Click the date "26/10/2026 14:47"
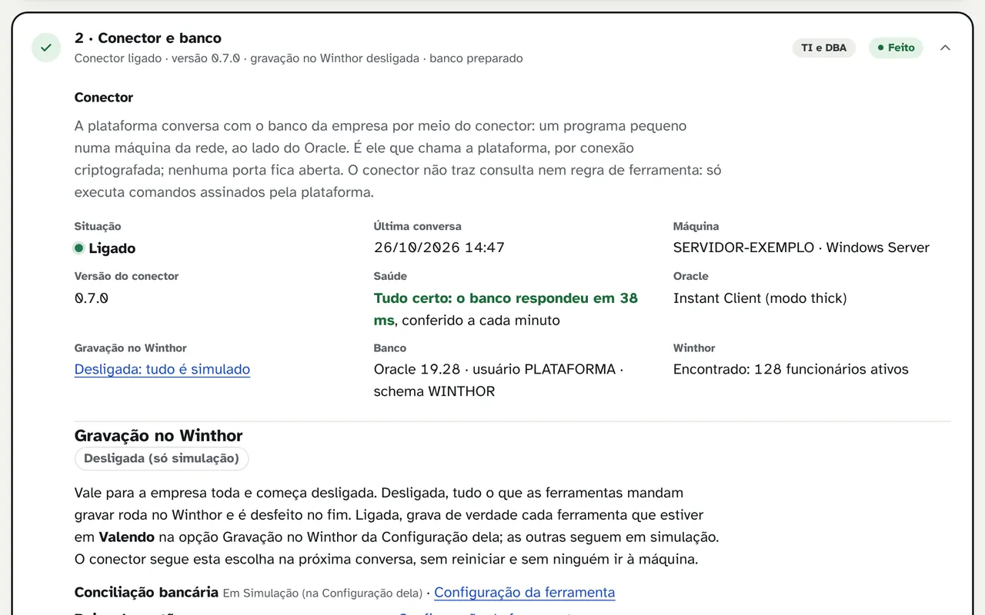985x615 pixels. tap(439, 248)
